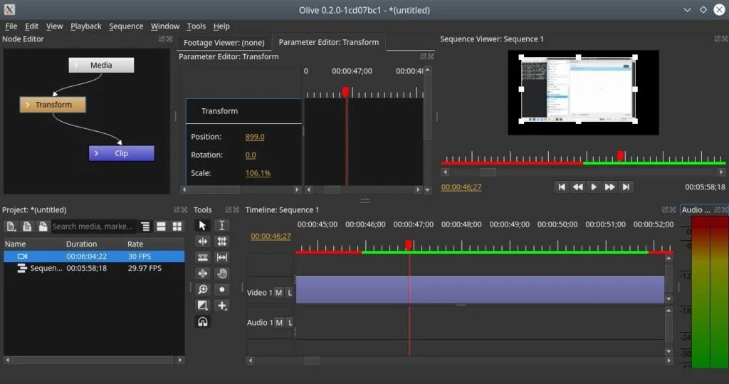This screenshot has width=729, height=384.
Task: Click the Search media input field
Action: tap(93, 227)
